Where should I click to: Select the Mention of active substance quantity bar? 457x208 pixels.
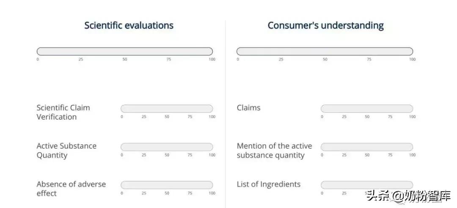pyautogui.click(x=366, y=147)
